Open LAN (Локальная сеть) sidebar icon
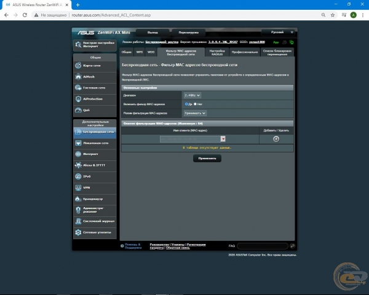 pos(78,143)
